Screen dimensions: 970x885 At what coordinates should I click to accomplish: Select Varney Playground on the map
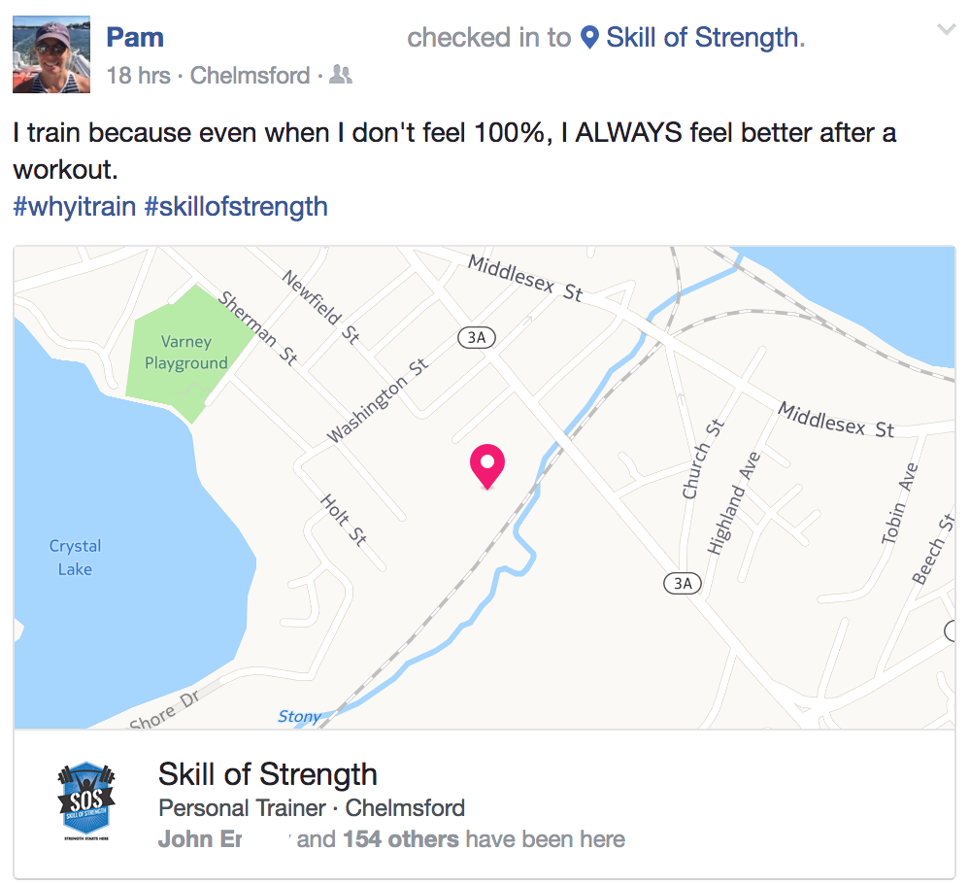pos(186,352)
